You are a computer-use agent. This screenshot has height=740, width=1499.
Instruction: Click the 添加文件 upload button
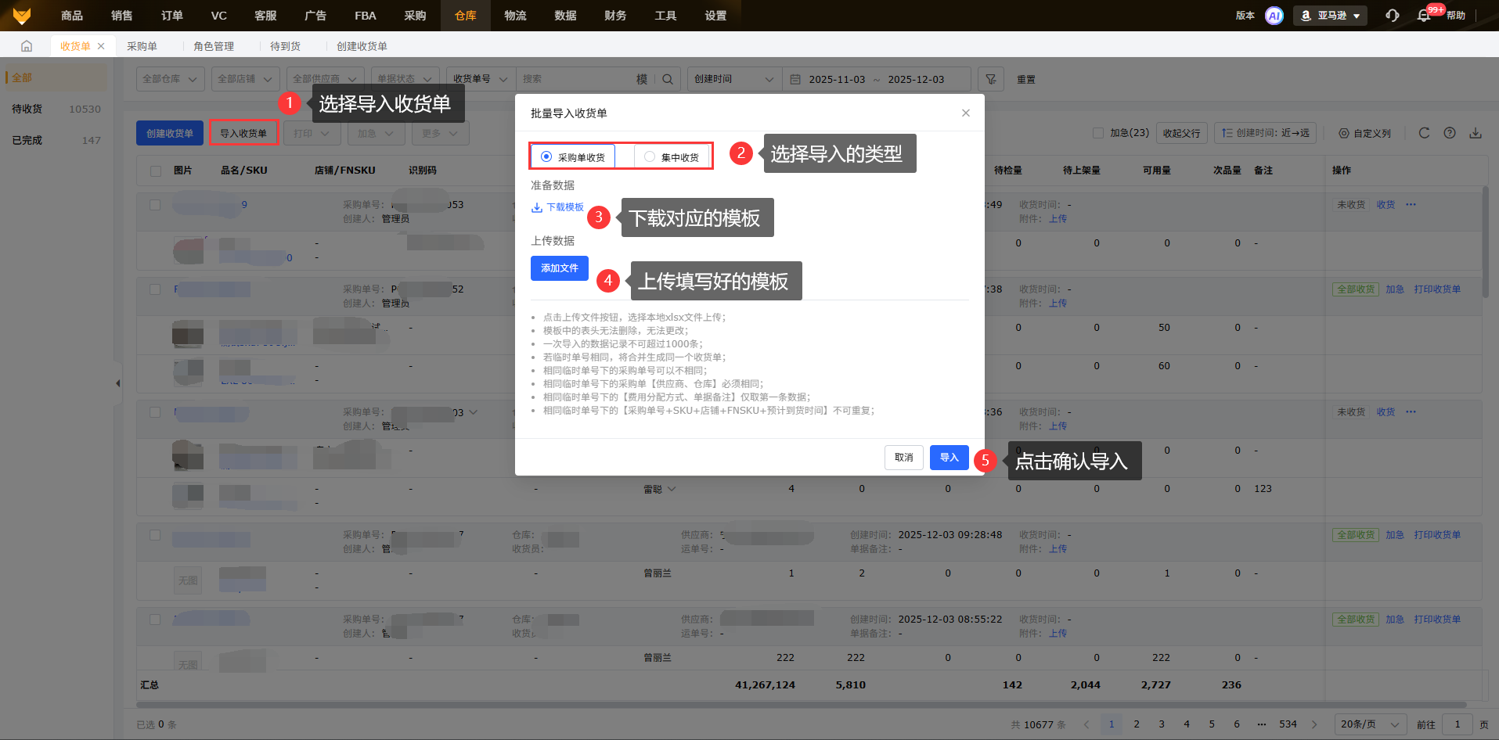pyautogui.click(x=560, y=268)
